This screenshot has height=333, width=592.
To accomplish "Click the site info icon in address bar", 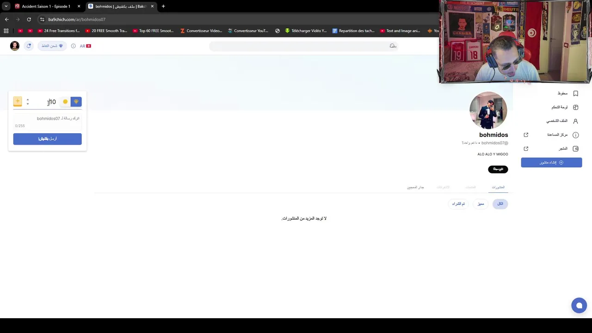I will click(x=42, y=19).
